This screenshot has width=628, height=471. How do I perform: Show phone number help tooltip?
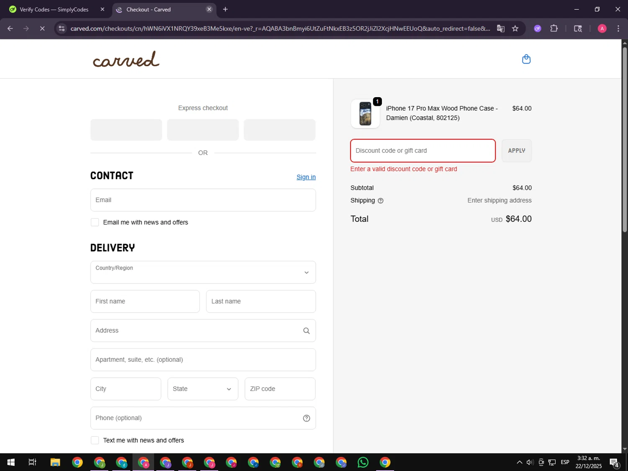click(306, 418)
